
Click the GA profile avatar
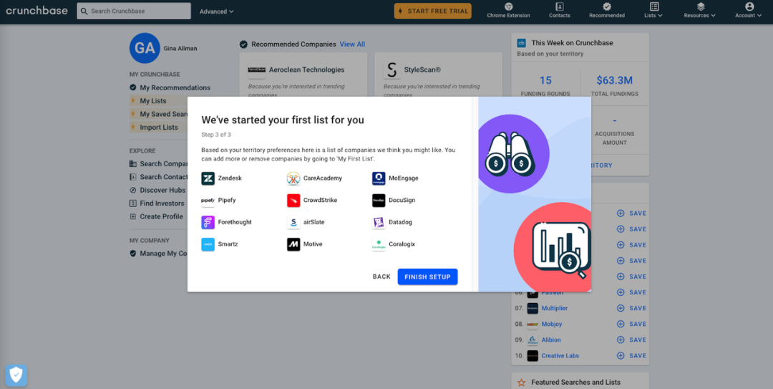145,48
